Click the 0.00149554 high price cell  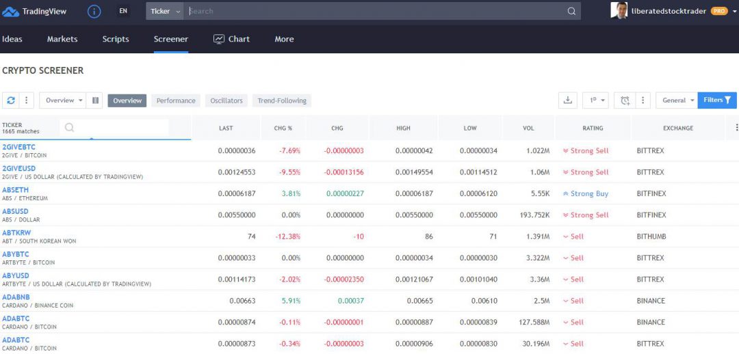click(414, 172)
